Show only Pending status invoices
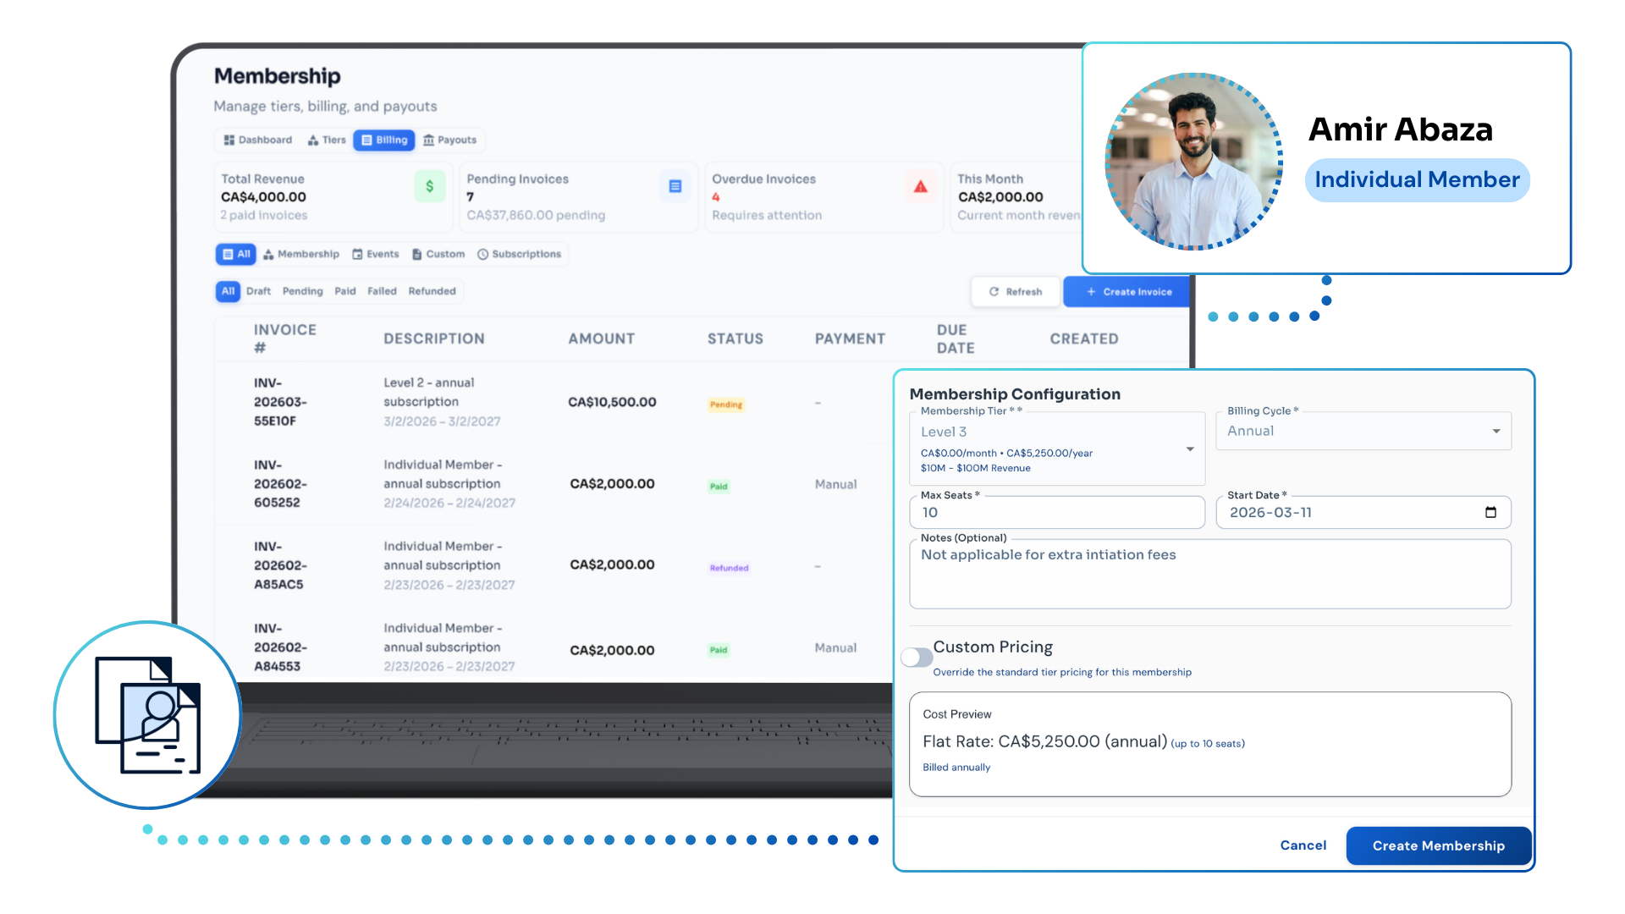This screenshot has height=914, width=1625. tap(302, 291)
